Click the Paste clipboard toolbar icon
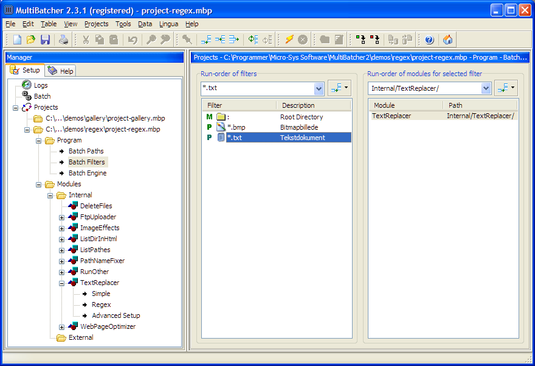This screenshot has width=535, height=366. (x=114, y=40)
